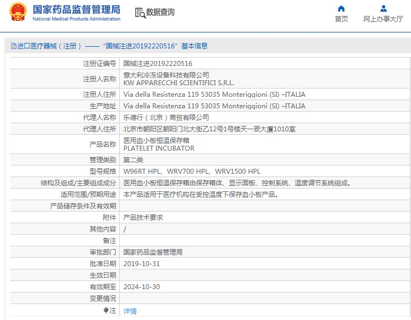
Task: Click the home house icon
Action: pyautogui.click(x=341, y=9)
